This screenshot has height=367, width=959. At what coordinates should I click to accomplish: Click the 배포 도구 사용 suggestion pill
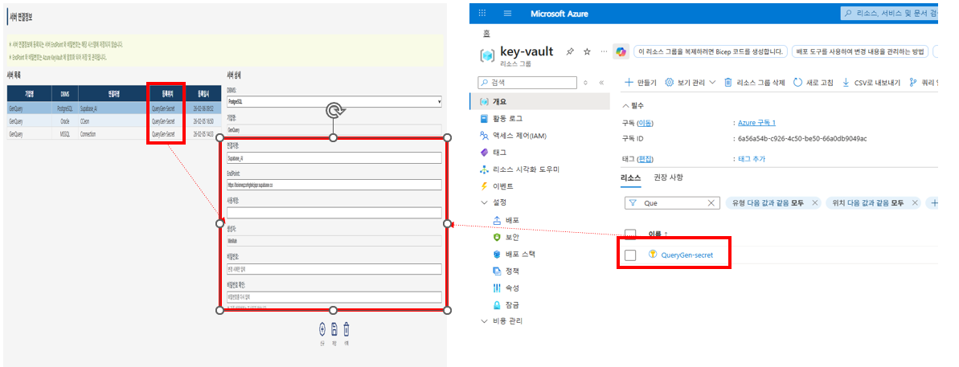pyautogui.click(x=861, y=52)
